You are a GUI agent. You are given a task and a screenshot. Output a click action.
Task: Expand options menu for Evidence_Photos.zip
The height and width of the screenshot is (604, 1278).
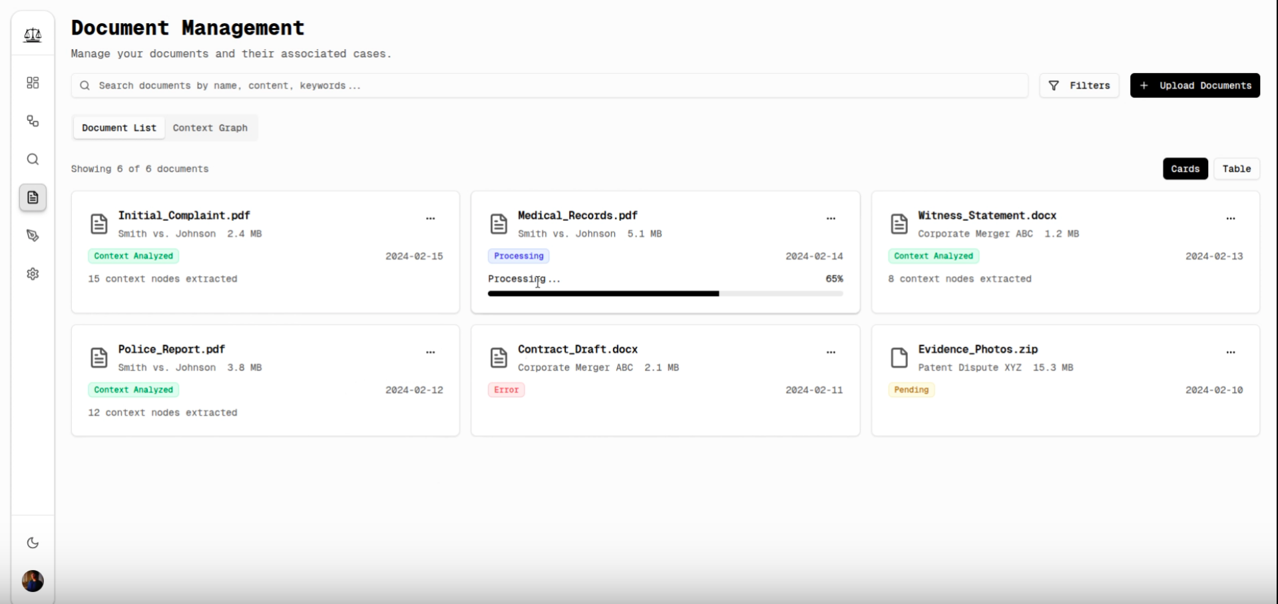[x=1230, y=352]
